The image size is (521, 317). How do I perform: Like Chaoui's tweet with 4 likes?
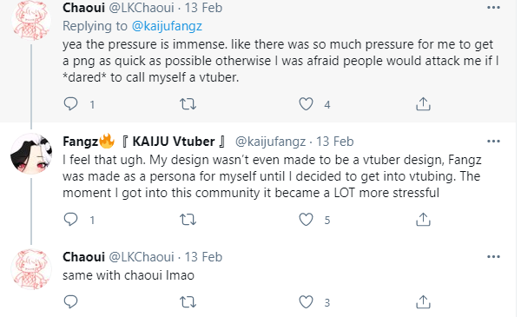[x=306, y=104]
